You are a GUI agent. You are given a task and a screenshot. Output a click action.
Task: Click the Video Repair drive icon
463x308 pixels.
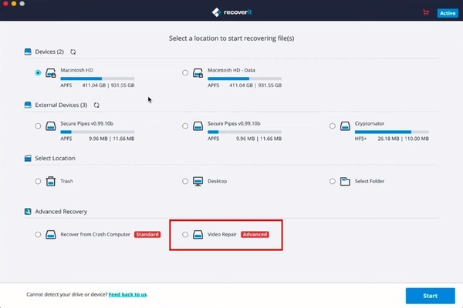point(198,235)
